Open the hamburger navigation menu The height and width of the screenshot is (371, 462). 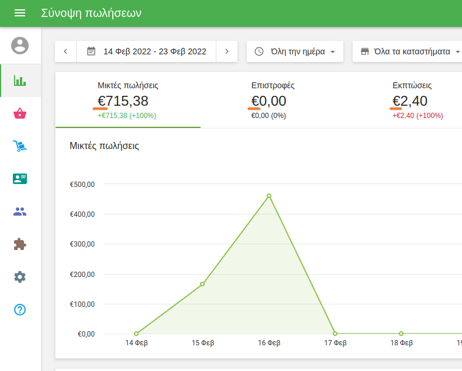pos(20,13)
